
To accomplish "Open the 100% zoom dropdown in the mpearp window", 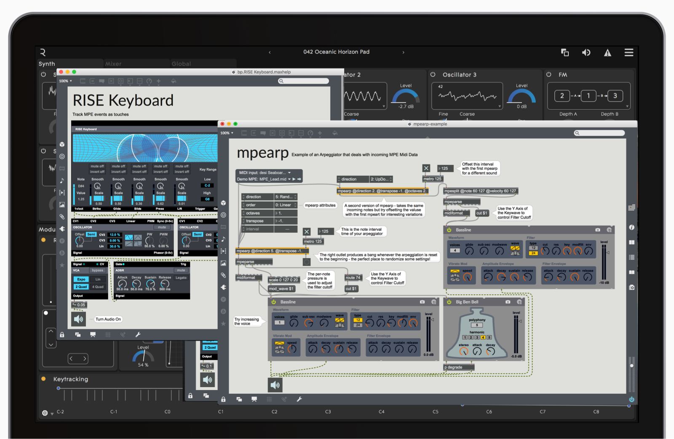I will point(227,133).
